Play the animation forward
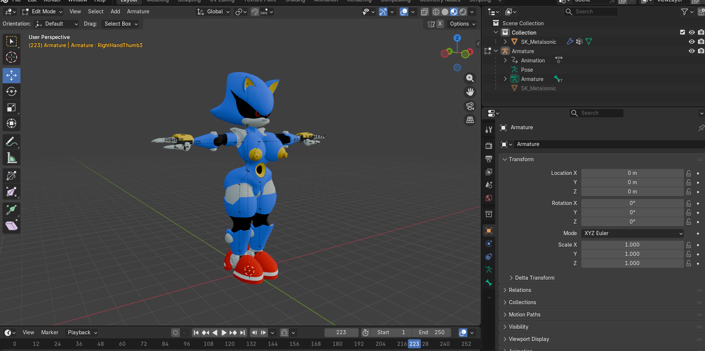 click(x=224, y=333)
